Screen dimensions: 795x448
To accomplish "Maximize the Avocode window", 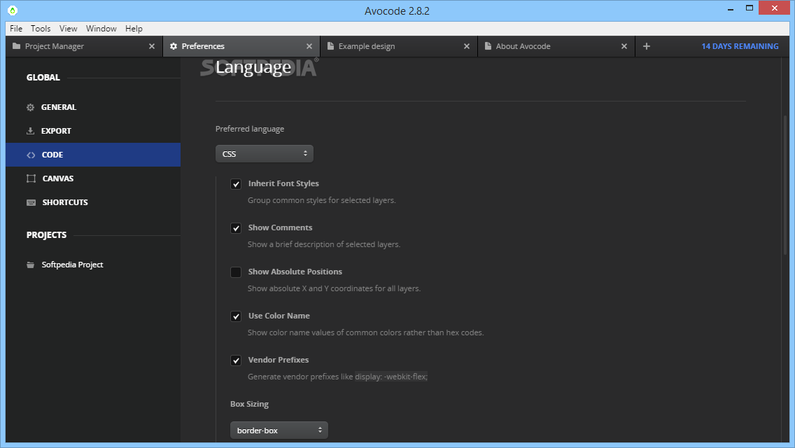I will [750, 8].
